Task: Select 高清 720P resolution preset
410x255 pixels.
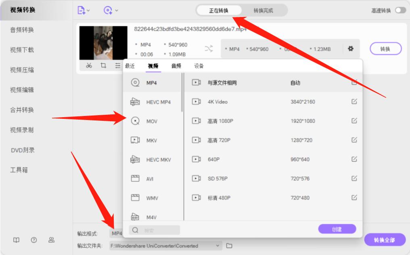Action: [274, 140]
